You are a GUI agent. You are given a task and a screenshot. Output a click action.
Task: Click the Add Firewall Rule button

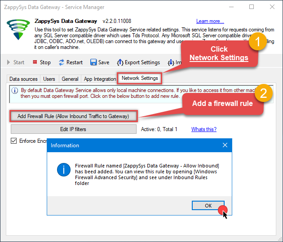pyautogui.click(x=73, y=116)
